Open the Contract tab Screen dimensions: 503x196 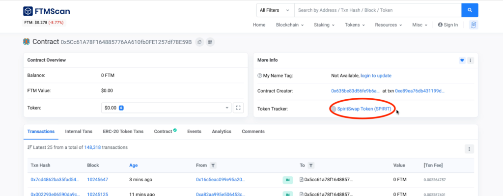click(x=165, y=132)
